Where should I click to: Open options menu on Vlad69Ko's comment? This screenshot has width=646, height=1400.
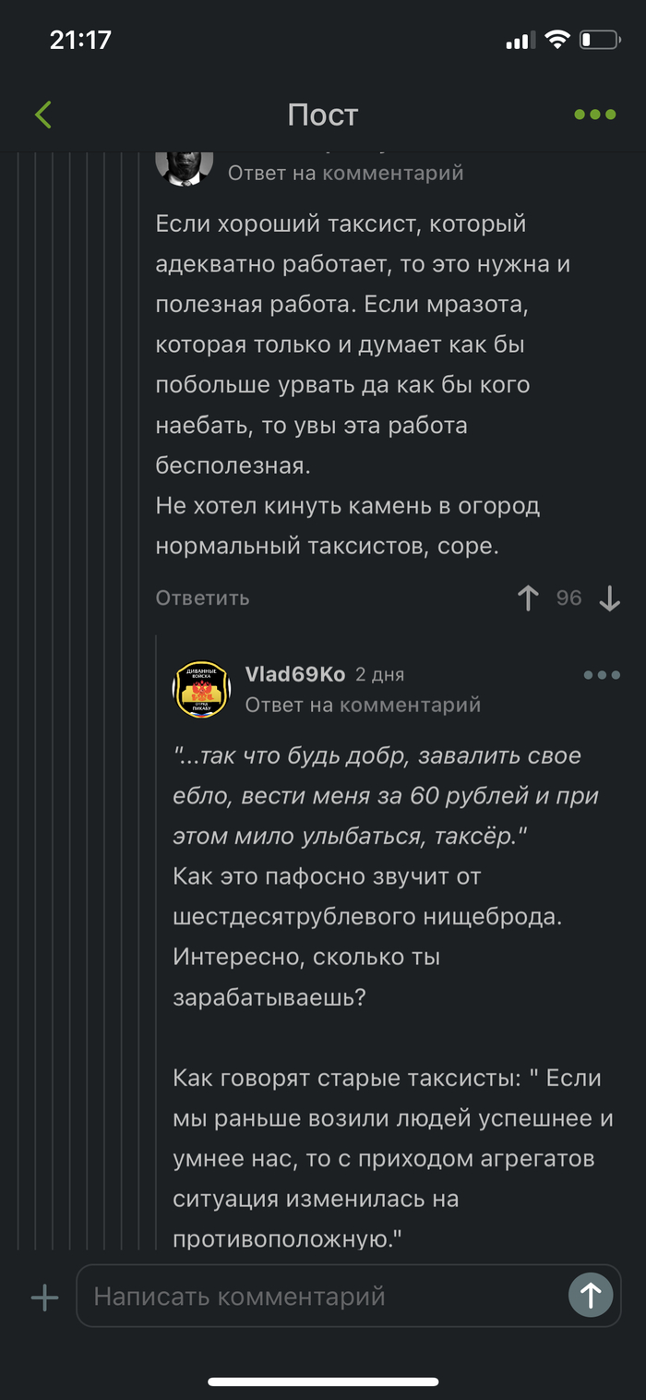(600, 675)
